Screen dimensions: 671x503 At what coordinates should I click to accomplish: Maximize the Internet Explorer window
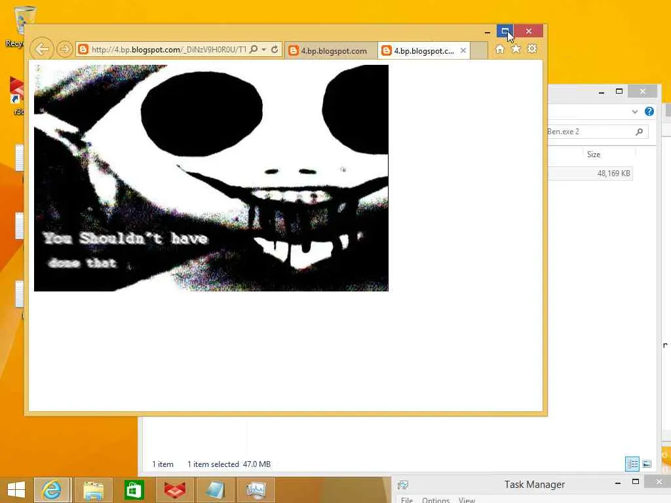coord(505,31)
